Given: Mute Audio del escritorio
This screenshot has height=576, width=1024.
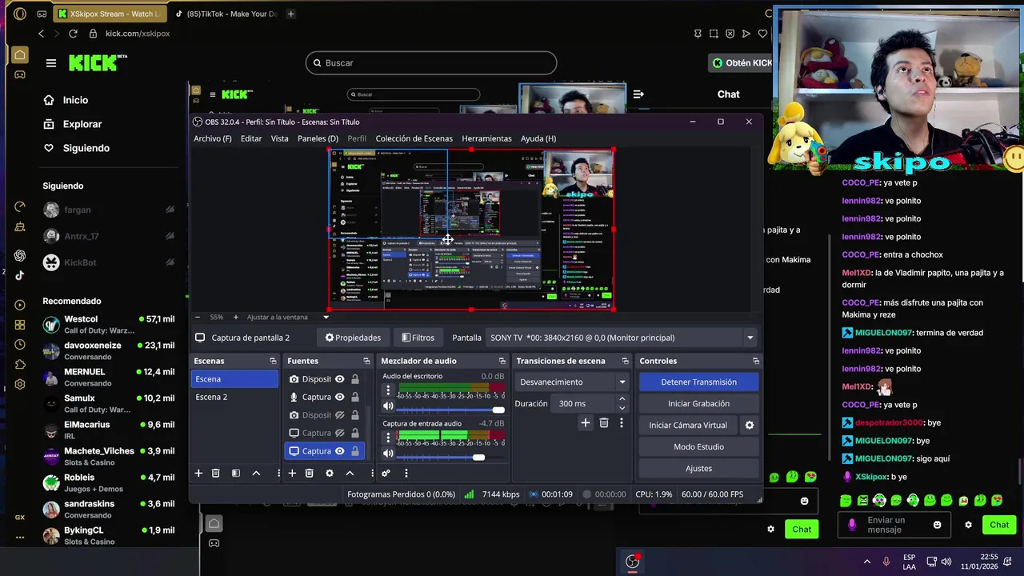Looking at the screenshot, I should [x=388, y=406].
